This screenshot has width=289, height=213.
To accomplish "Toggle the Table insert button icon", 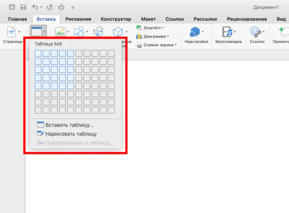I will 37,32.
